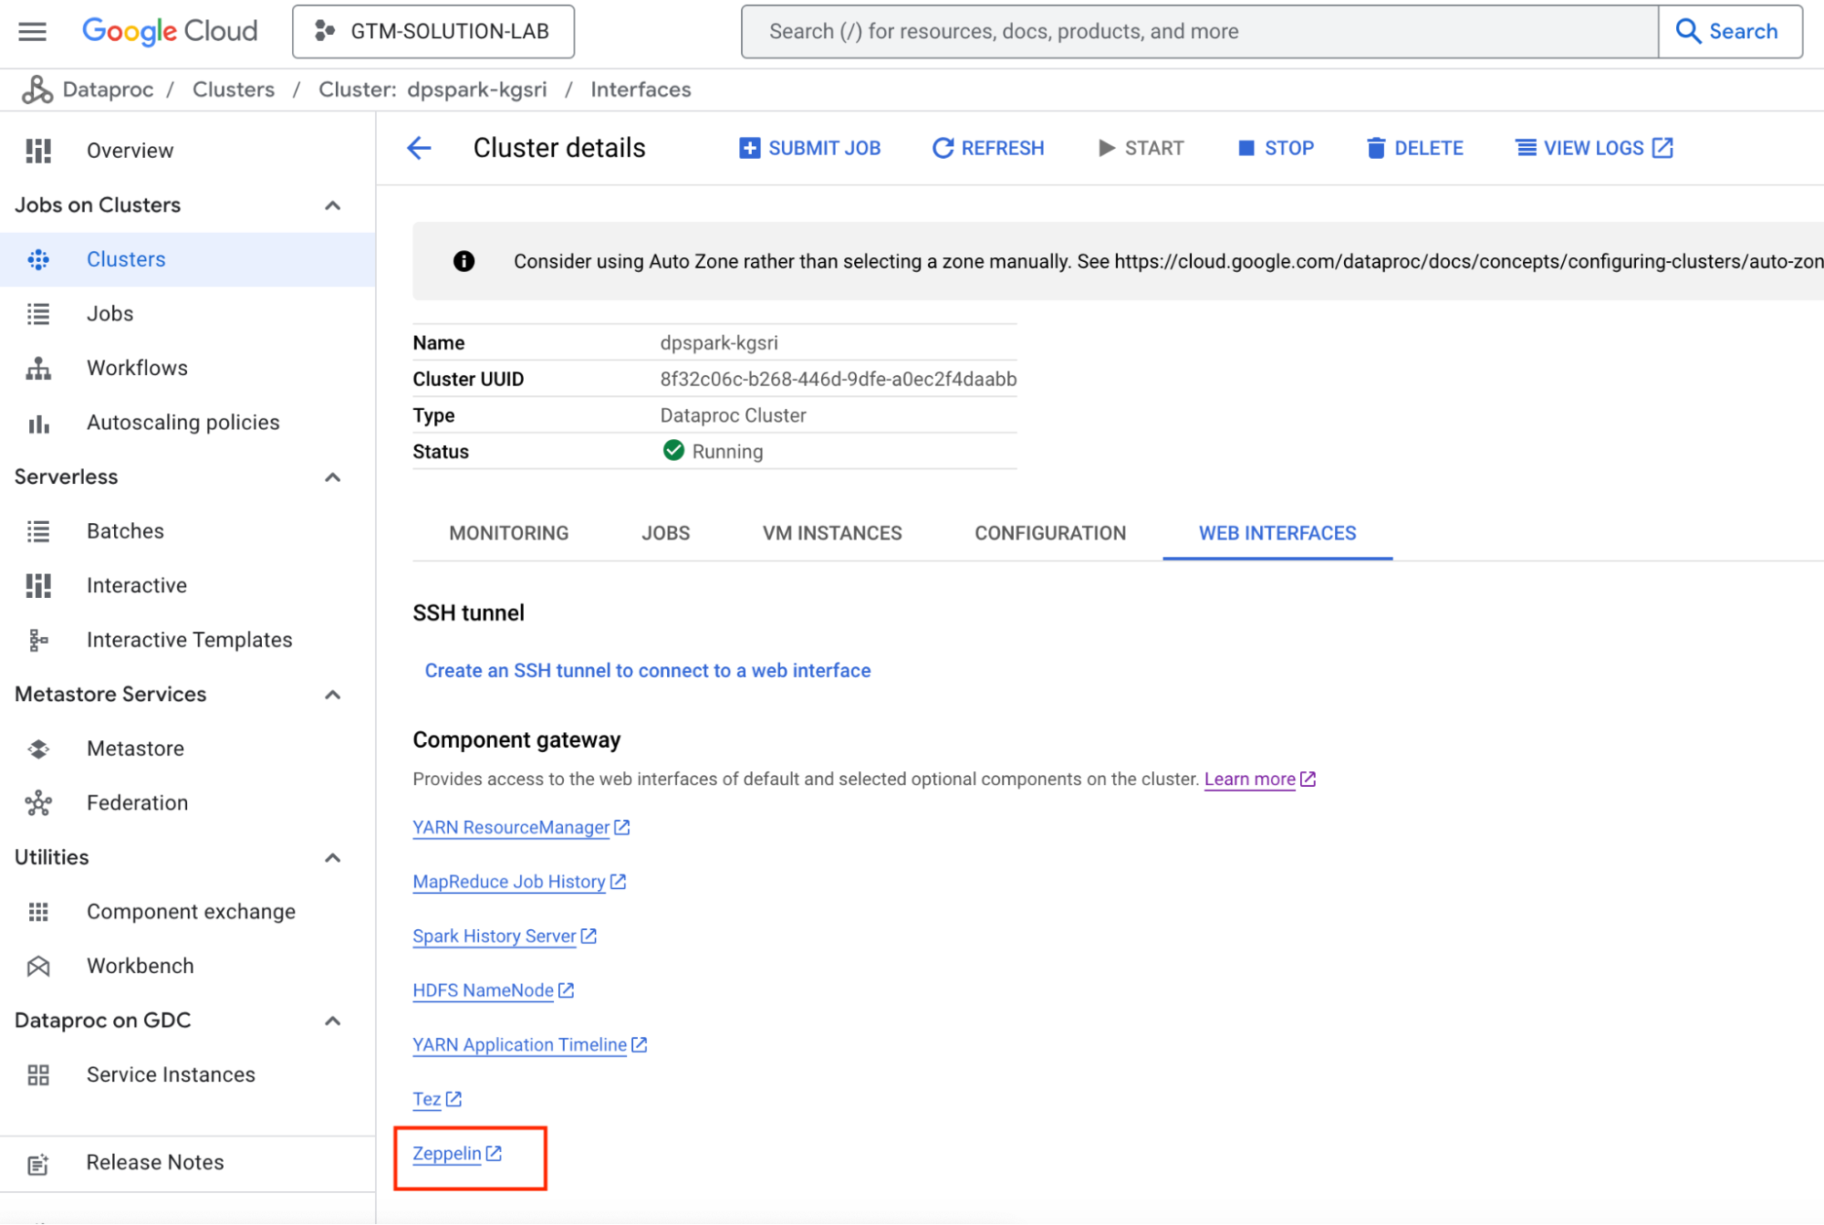
Task: Open the Zeppelin web interface link
Action: tap(446, 1153)
